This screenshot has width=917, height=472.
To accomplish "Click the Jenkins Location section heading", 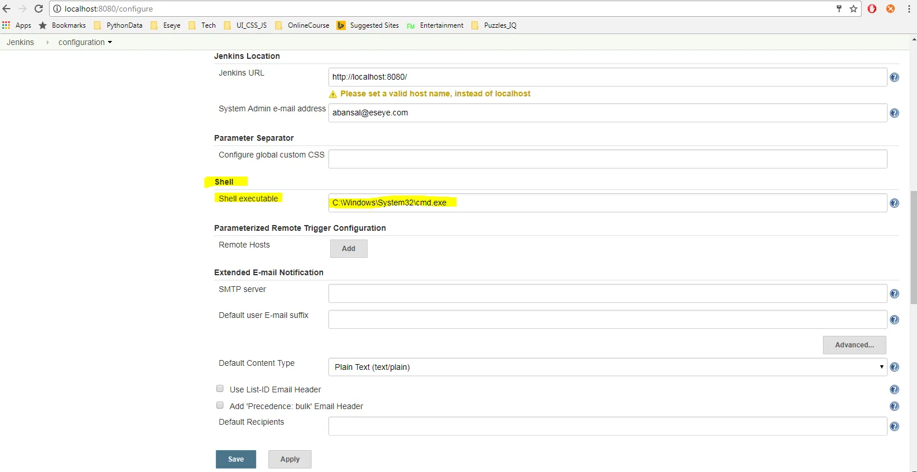I will click(247, 56).
